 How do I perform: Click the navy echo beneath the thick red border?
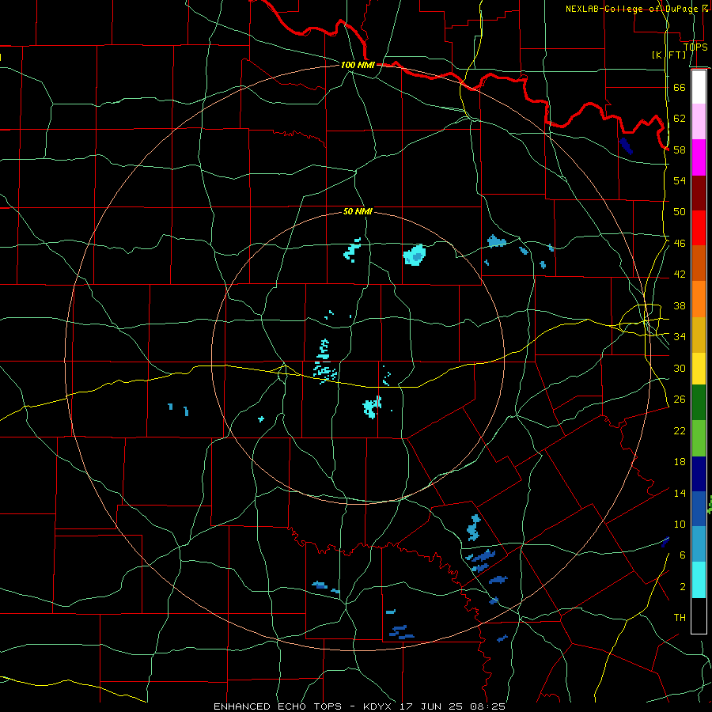(x=627, y=146)
